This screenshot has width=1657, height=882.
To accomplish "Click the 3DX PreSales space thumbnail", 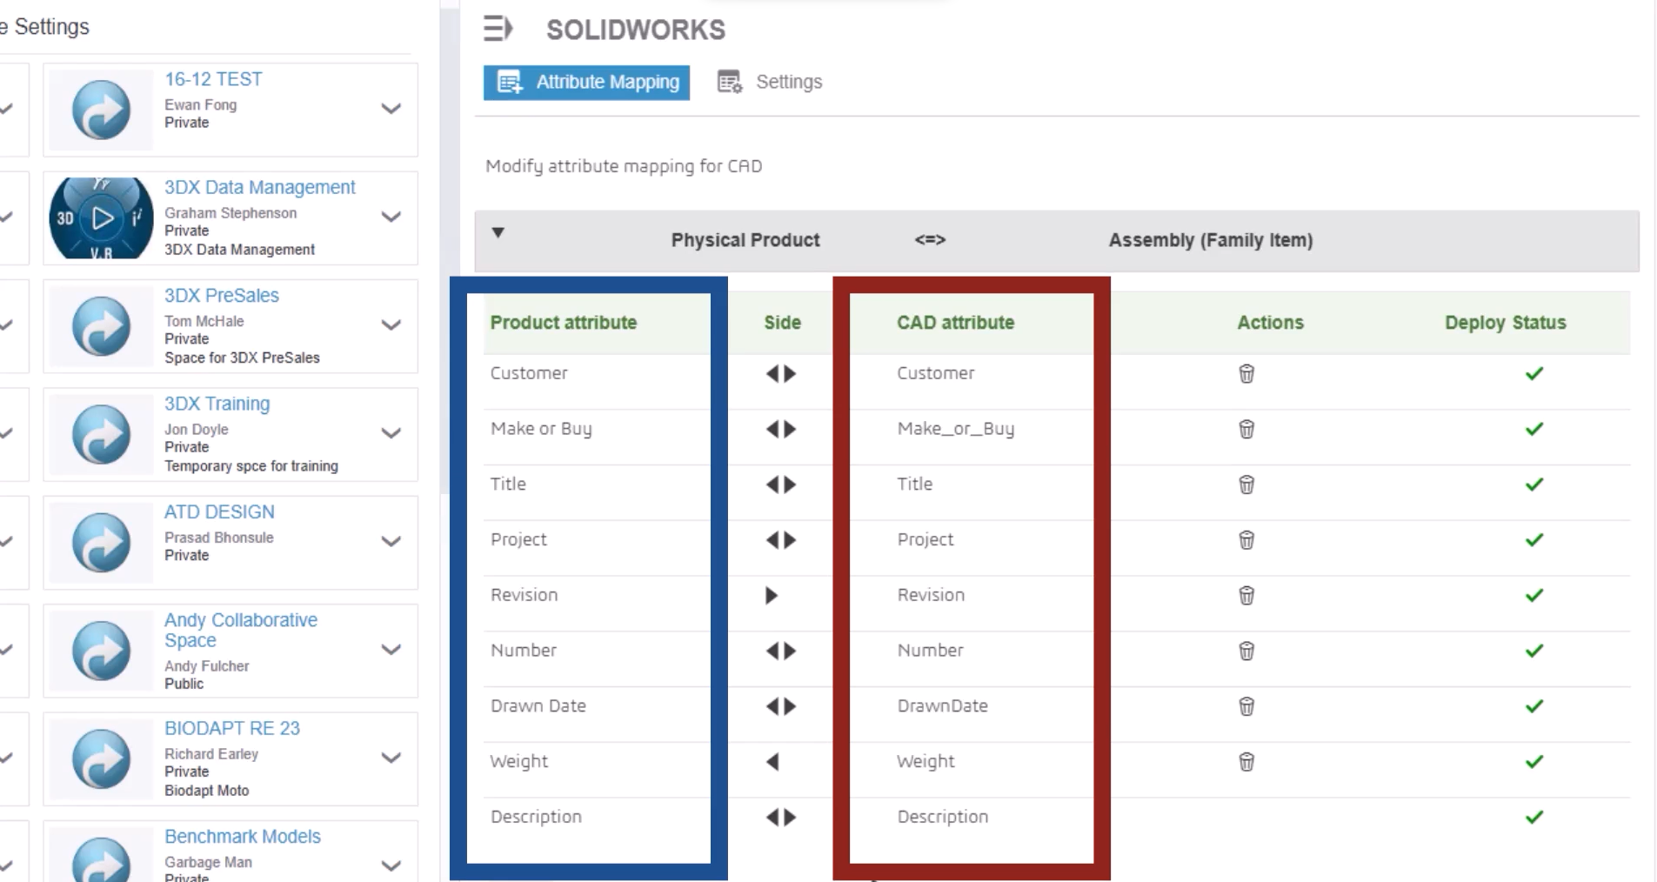I will click(101, 326).
